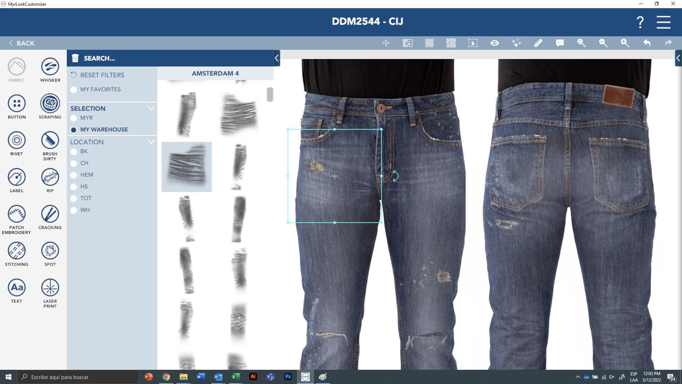Click the undo arrow in toolbar
Screen dimensions: 682x384
(x=646, y=43)
